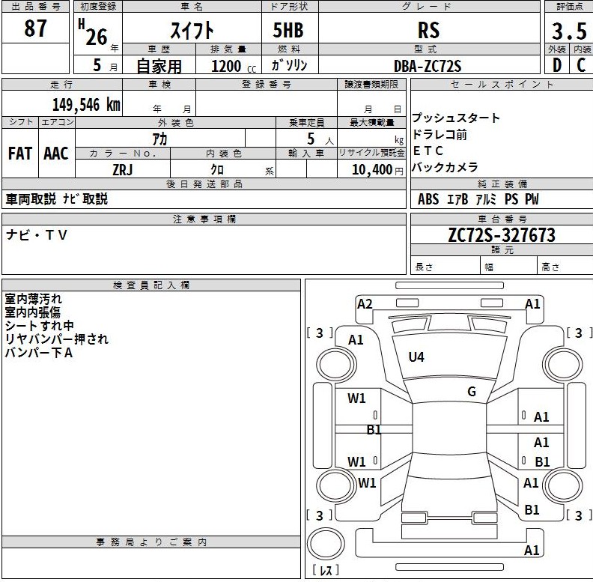Select the exterior color アカ
This screenshot has width=593, height=582.
[160, 139]
